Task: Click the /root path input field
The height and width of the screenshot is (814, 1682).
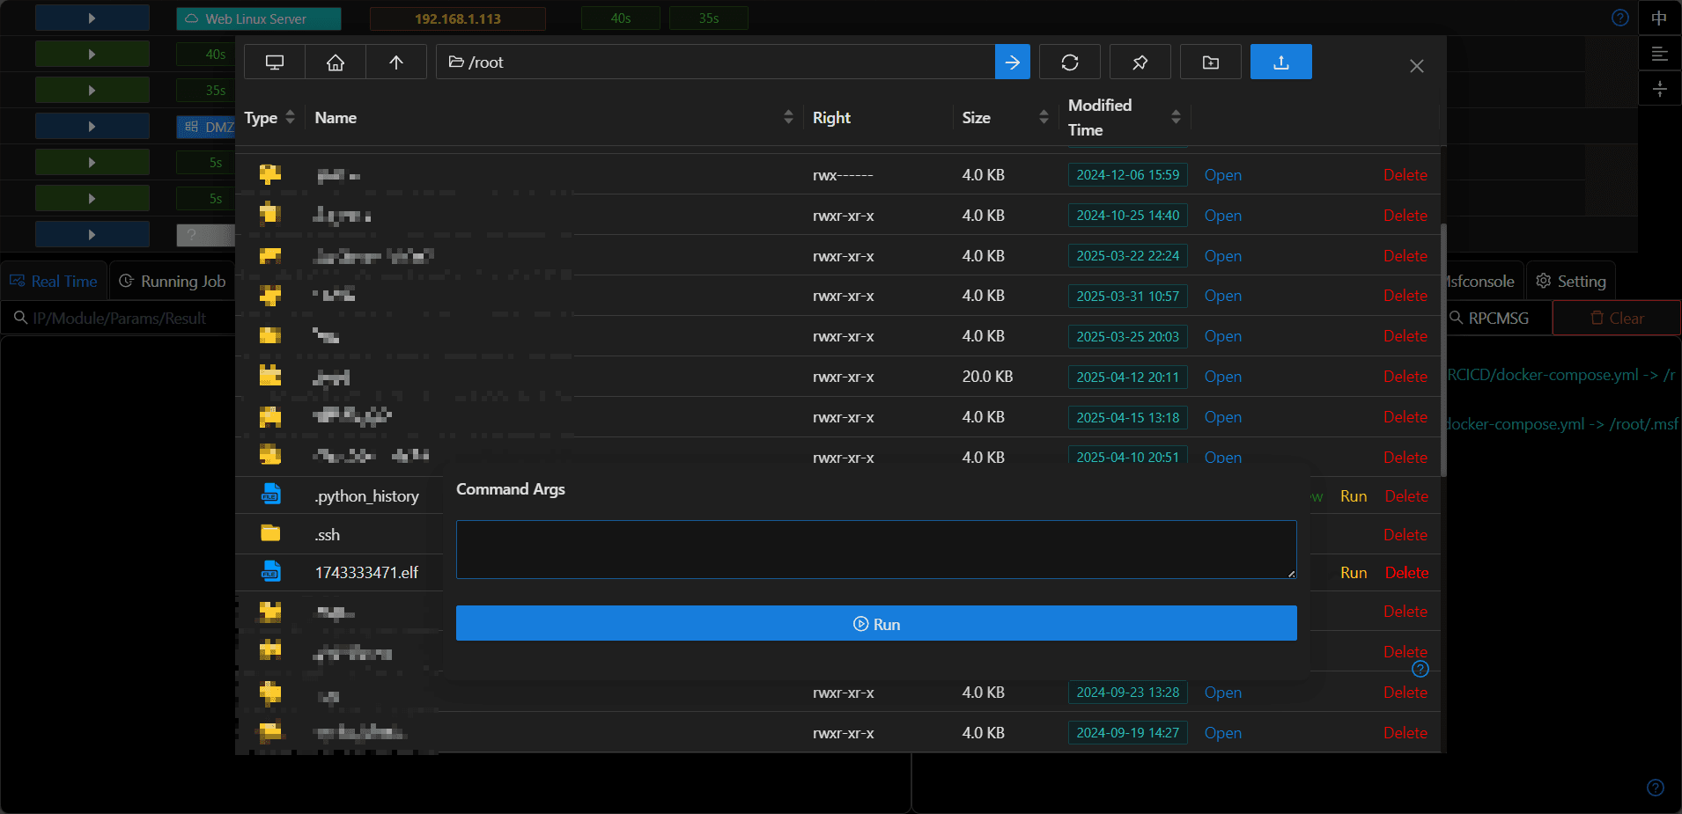Action: pyautogui.click(x=716, y=62)
